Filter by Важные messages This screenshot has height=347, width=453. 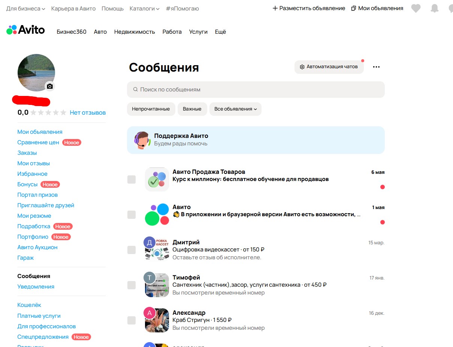coord(192,109)
